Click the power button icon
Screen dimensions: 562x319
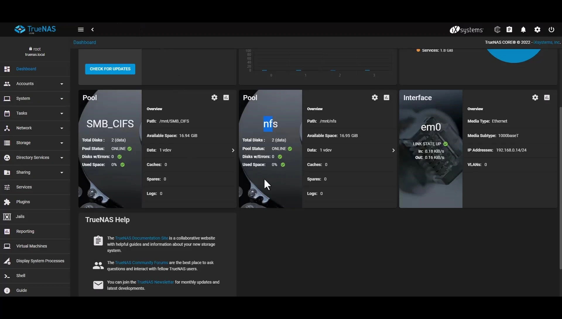[x=551, y=30]
